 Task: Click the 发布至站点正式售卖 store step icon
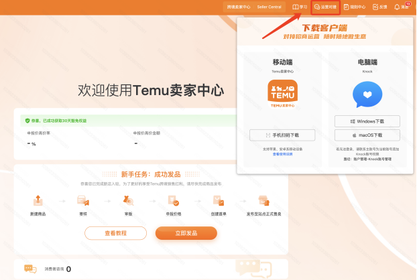pos(263,200)
